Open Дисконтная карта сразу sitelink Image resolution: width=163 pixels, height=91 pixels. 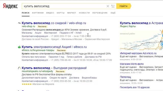(x=34, y=78)
